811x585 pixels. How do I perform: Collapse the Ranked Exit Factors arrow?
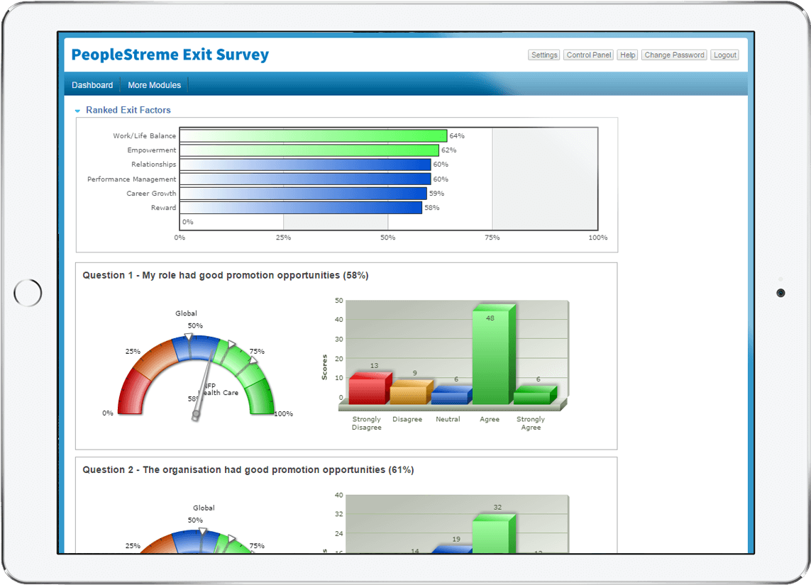pyautogui.click(x=78, y=111)
